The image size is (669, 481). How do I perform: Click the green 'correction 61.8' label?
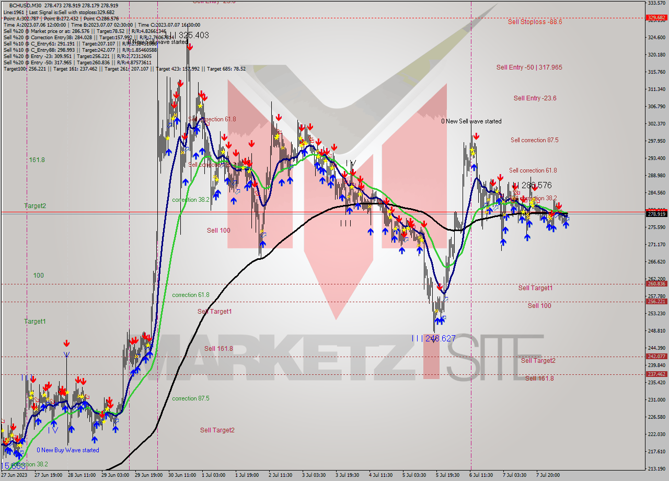tap(191, 295)
